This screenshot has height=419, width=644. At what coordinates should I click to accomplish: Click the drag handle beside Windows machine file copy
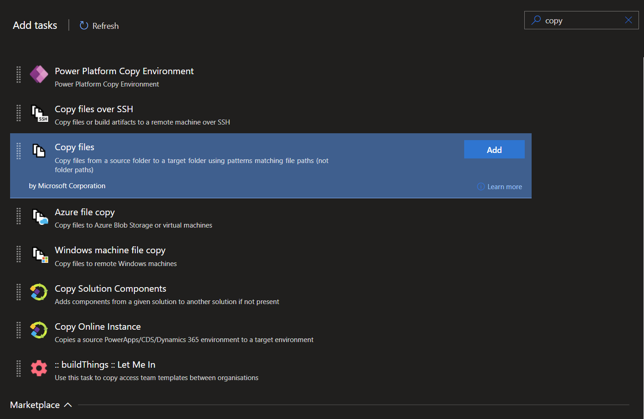(x=19, y=254)
